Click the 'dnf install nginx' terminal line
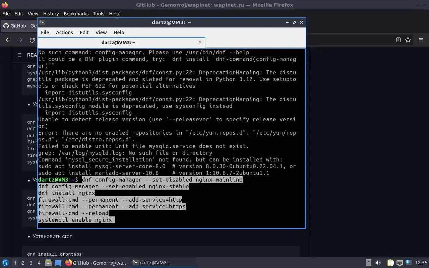This screenshot has width=429, height=268. (x=67, y=193)
